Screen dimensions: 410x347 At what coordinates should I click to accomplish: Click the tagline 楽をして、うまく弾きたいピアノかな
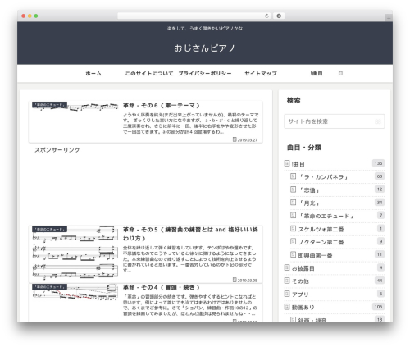click(x=205, y=28)
